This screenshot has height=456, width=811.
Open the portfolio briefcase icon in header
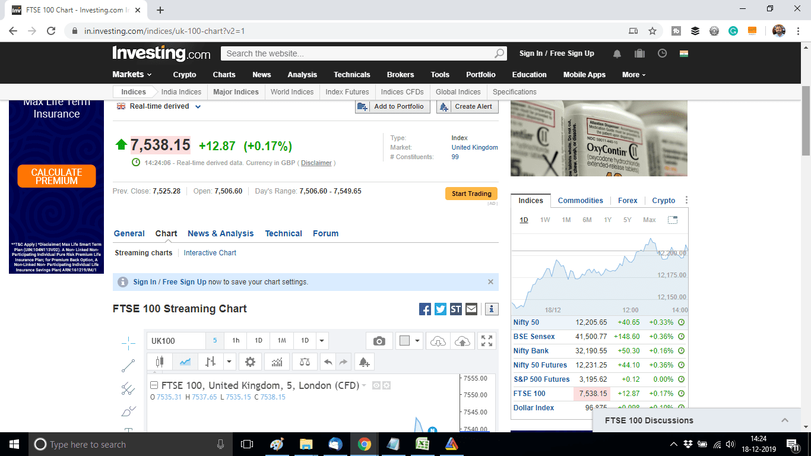point(639,53)
